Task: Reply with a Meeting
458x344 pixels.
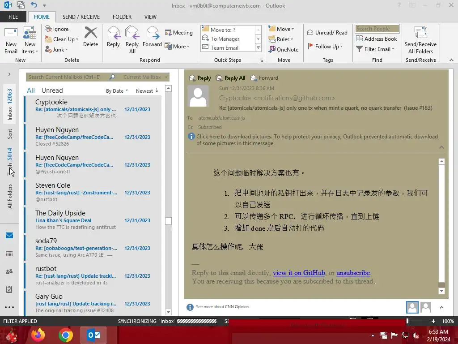Action: tap(179, 32)
